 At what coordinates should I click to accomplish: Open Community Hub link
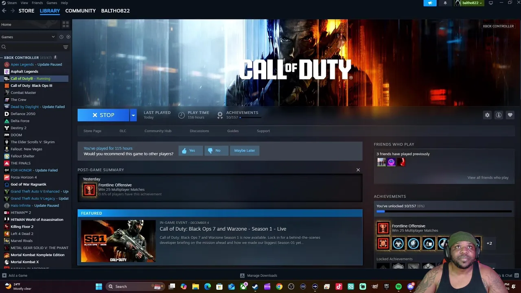point(158,131)
